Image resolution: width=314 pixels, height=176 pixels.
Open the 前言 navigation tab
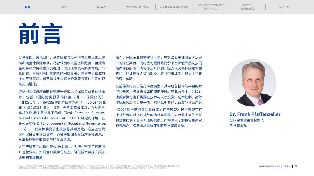coord(27,7)
